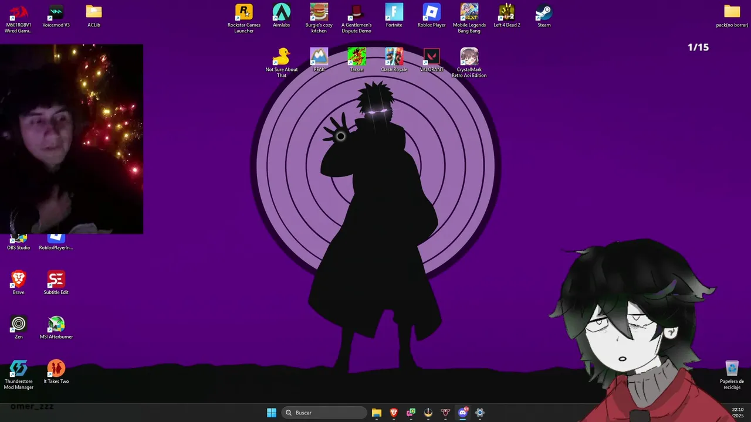Image resolution: width=751 pixels, height=422 pixels.
Task: Open the ACLib folder
Action: 94,16
